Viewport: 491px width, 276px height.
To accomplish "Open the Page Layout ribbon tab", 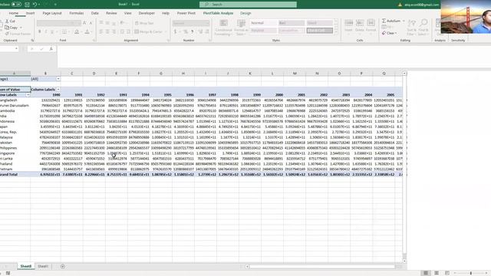I will [x=52, y=13].
